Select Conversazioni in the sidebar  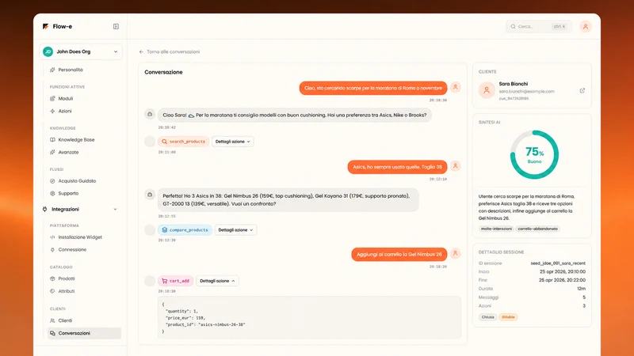click(84, 333)
